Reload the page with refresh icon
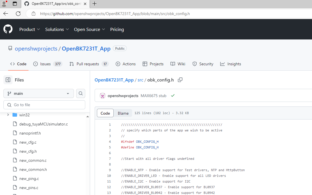Screen dimensions: 312x195 point(18,14)
